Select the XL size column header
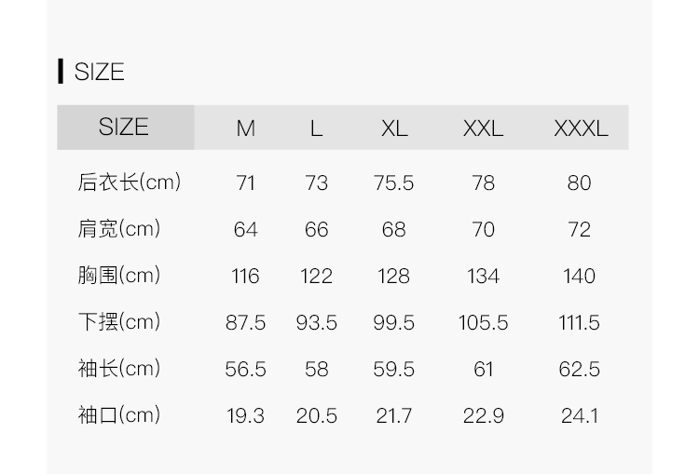Image resolution: width=699 pixels, height=474 pixels. (394, 129)
